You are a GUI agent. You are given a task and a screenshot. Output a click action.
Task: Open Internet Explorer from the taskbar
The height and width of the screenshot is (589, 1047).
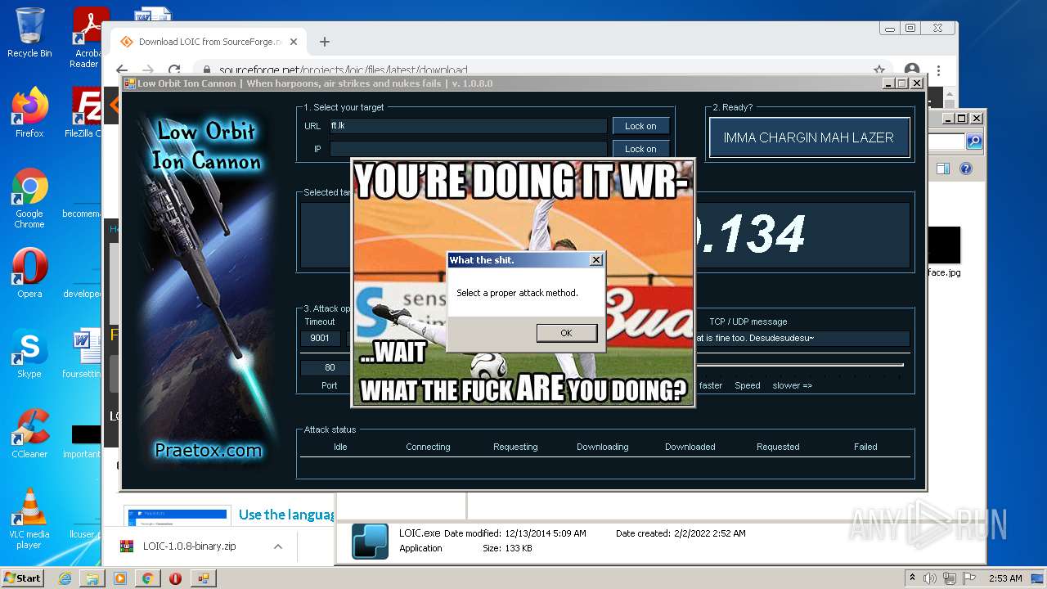point(65,578)
